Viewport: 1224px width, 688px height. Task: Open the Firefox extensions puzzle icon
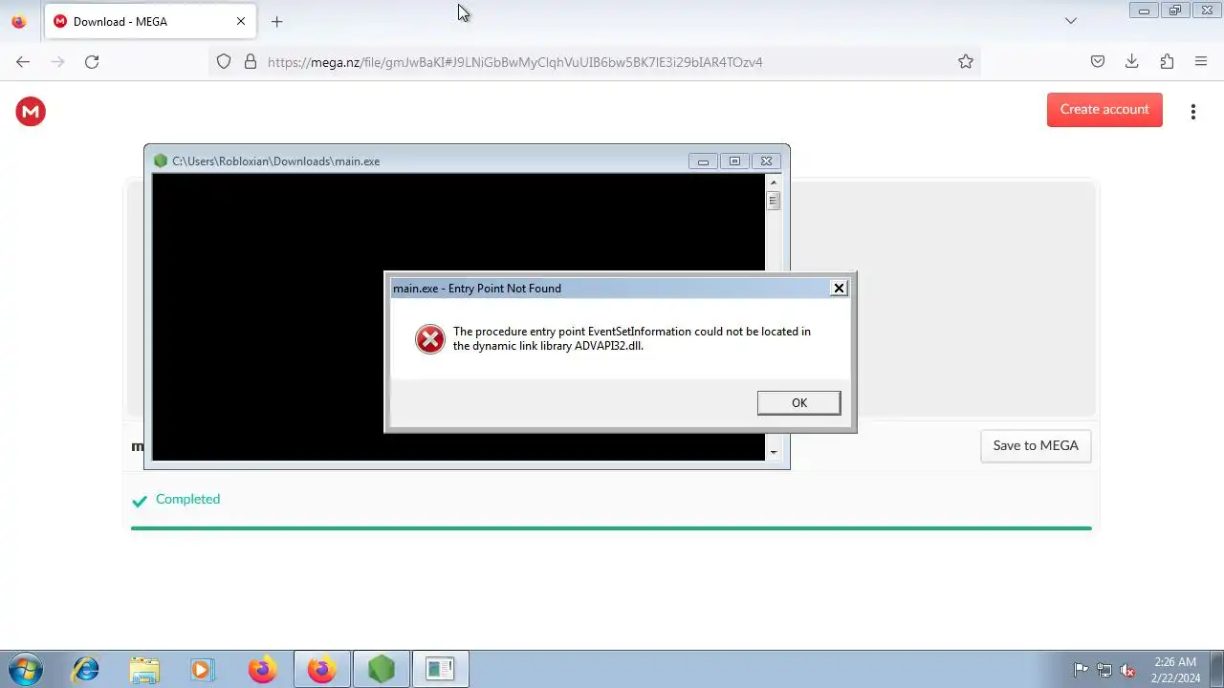coord(1167,62)
